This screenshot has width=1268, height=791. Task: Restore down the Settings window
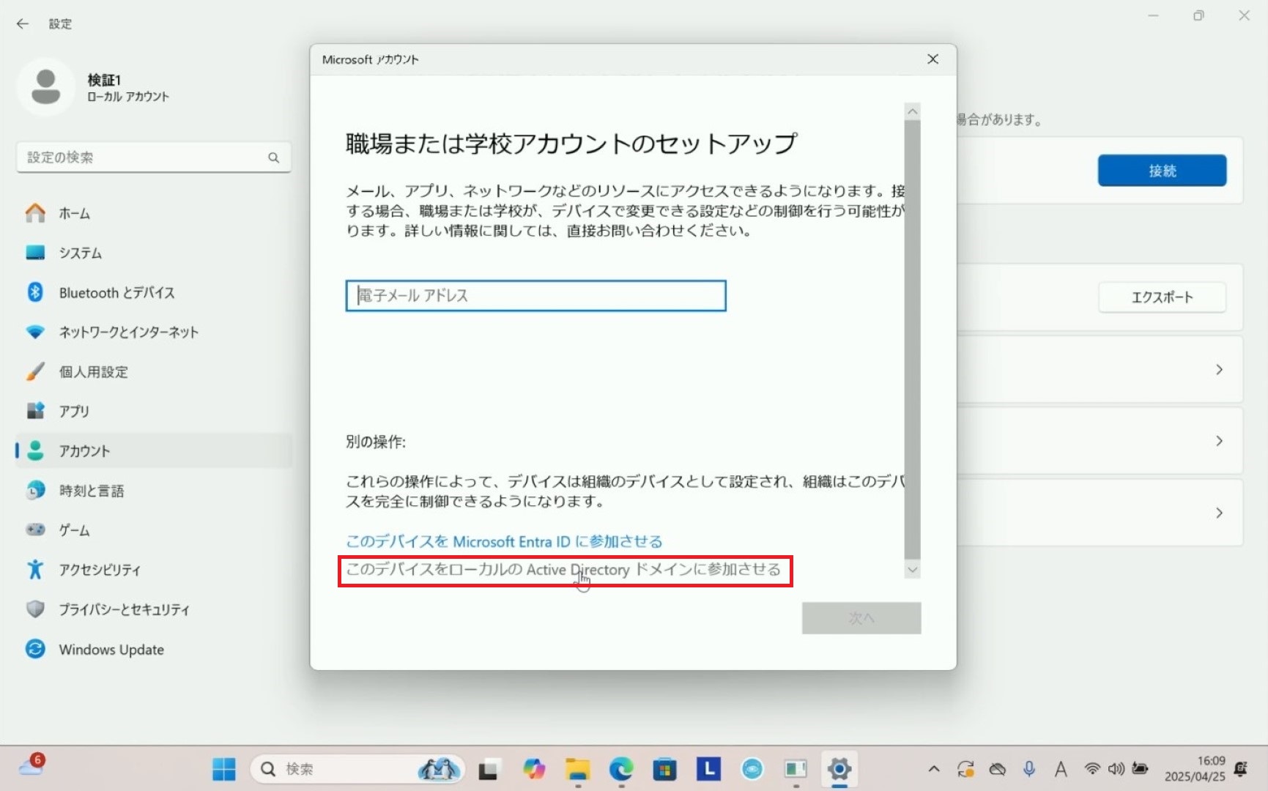click(x=1198, y=15)
